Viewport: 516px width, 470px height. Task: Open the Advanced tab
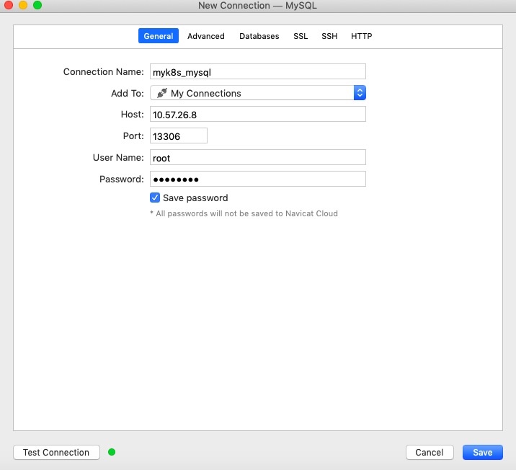206,36
